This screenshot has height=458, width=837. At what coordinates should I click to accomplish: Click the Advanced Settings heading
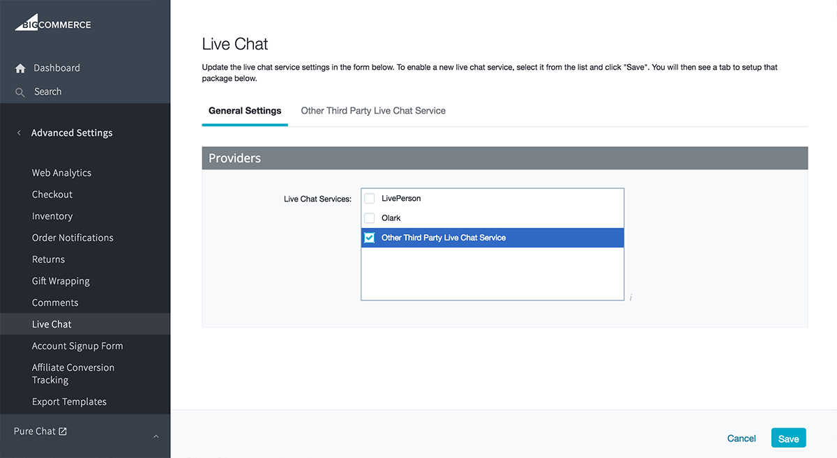pyautogui.click(x=72, y=133)
